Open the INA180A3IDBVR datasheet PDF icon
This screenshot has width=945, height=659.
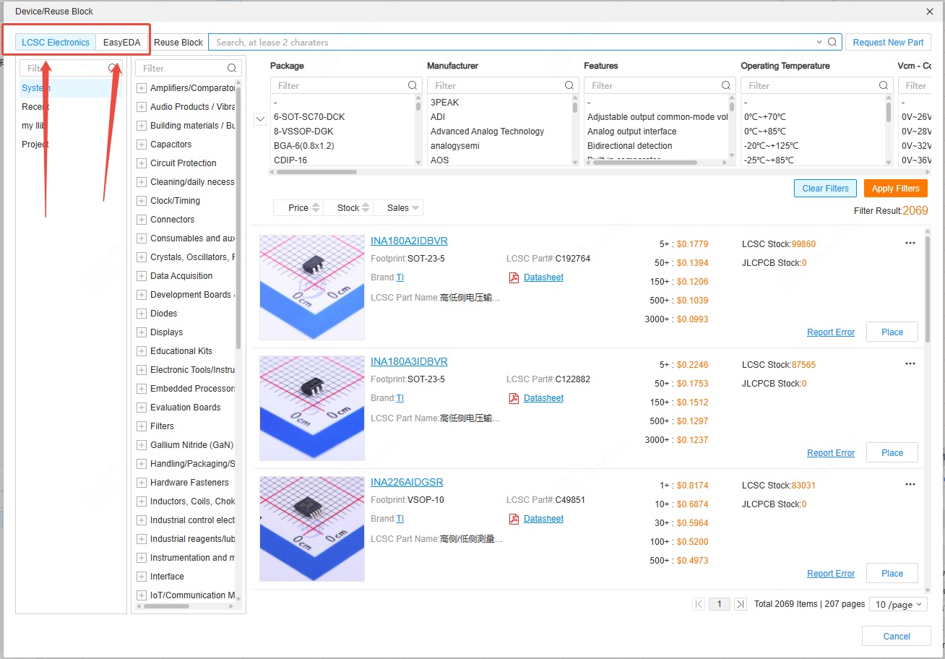pos(514,398)
